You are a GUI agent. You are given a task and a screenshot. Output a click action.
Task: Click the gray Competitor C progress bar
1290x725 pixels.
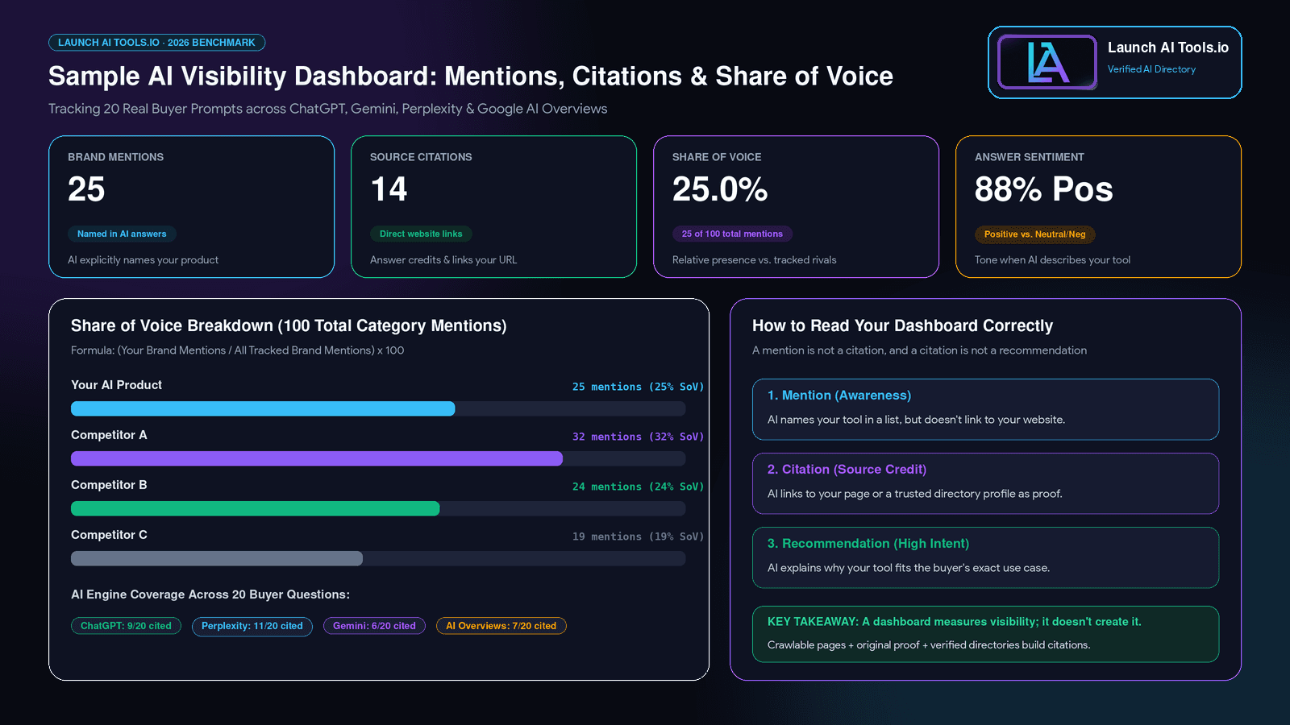[x=217, y=558]
